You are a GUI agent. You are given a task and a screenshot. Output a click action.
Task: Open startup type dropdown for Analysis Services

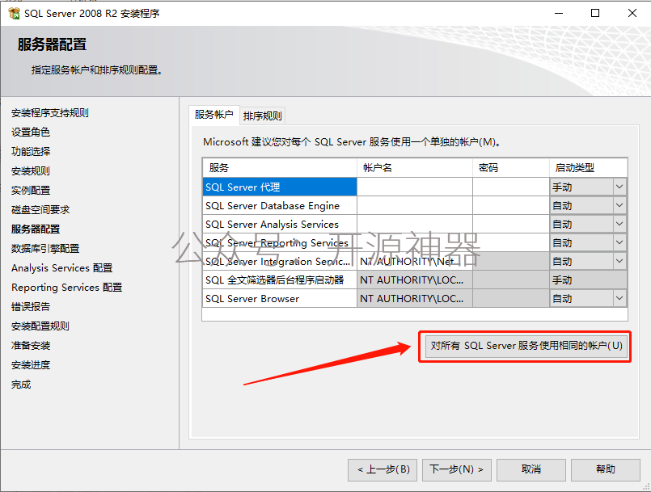[619, 224]
